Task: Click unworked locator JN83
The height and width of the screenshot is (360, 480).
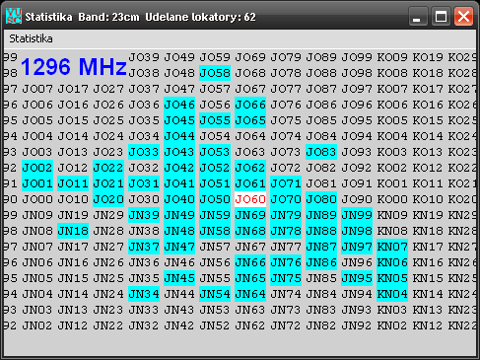Action: pyautogui.click(x=321, y=310)
